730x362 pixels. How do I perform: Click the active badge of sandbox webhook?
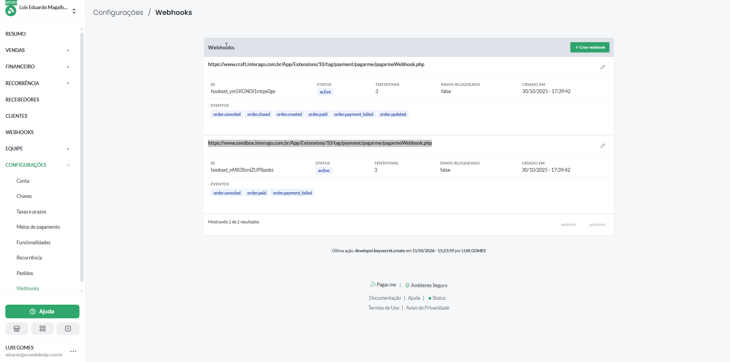coord(324,171)
